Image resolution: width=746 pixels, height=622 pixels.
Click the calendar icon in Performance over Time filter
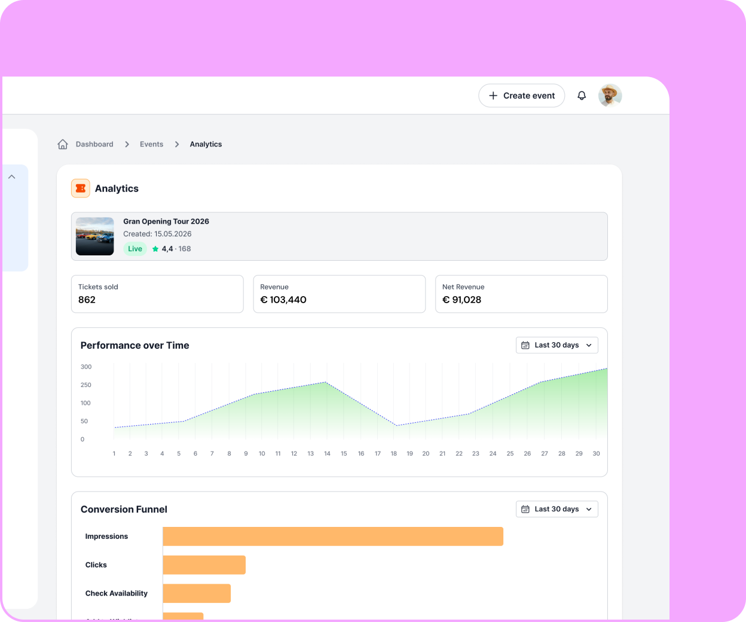coord(525,345)
